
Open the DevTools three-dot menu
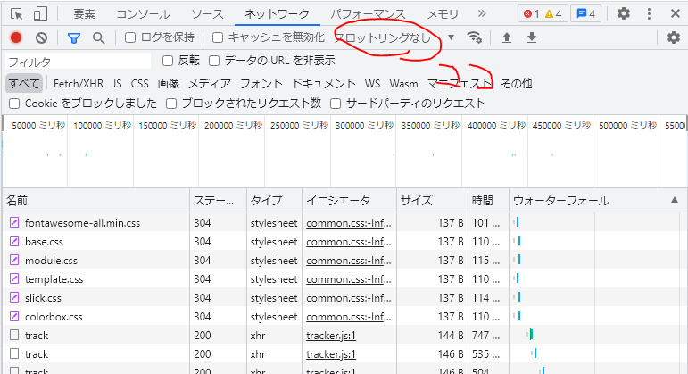coord(648,13)
